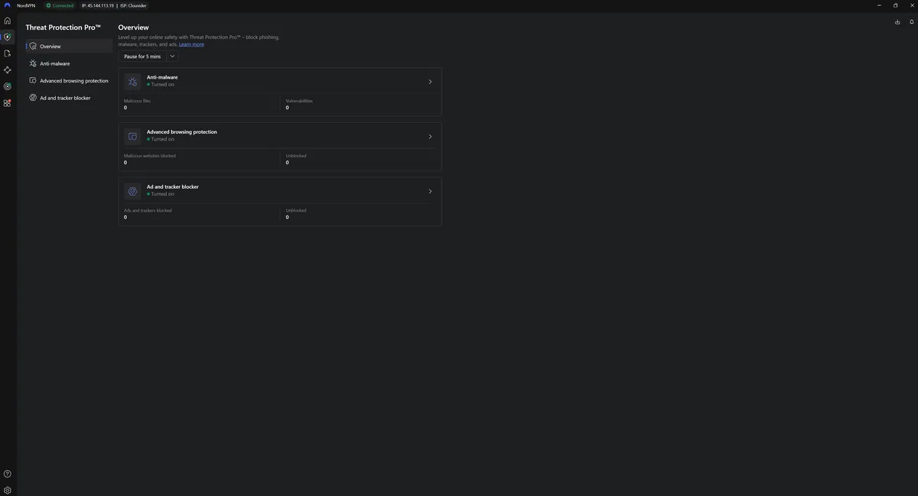This screenshot has height=496, width=918.
Task: Expand the Advanced browsing protection card chevron
Action: 430,137
